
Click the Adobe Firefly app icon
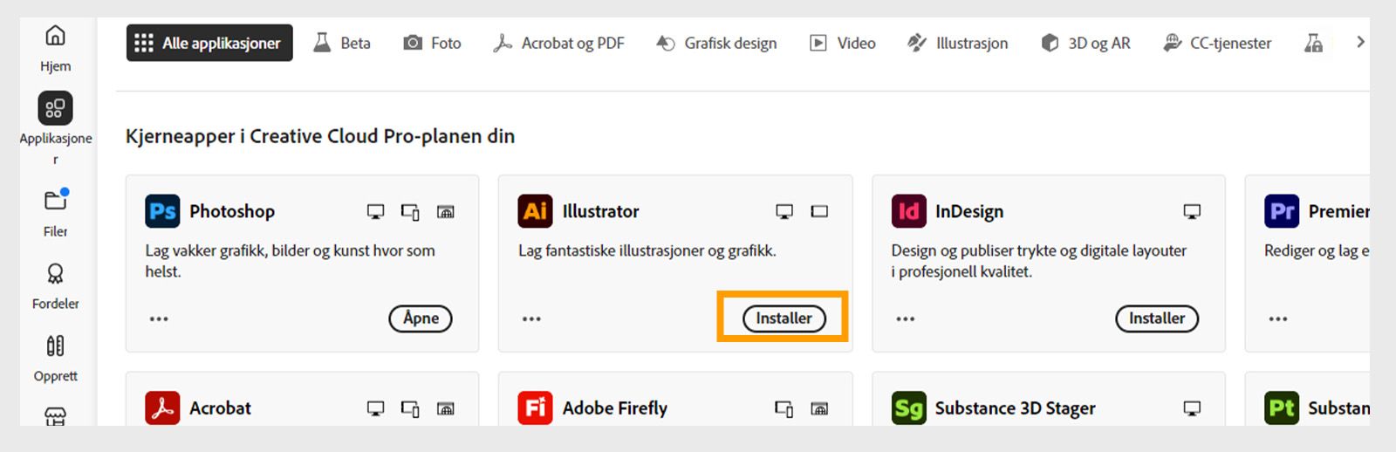tap(535, 407)
